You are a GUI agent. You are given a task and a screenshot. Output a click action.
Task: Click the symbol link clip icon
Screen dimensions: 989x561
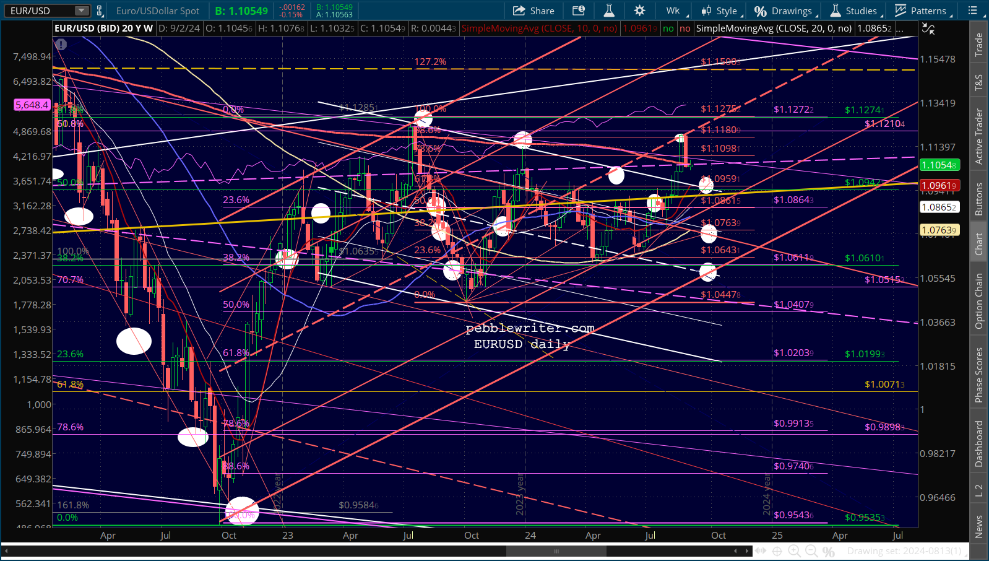point(99,11)
